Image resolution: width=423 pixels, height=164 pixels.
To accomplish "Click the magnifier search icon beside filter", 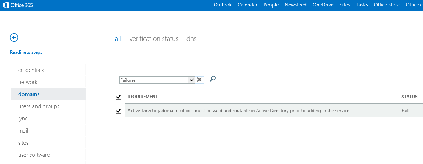I will click(x=213, y=79).
